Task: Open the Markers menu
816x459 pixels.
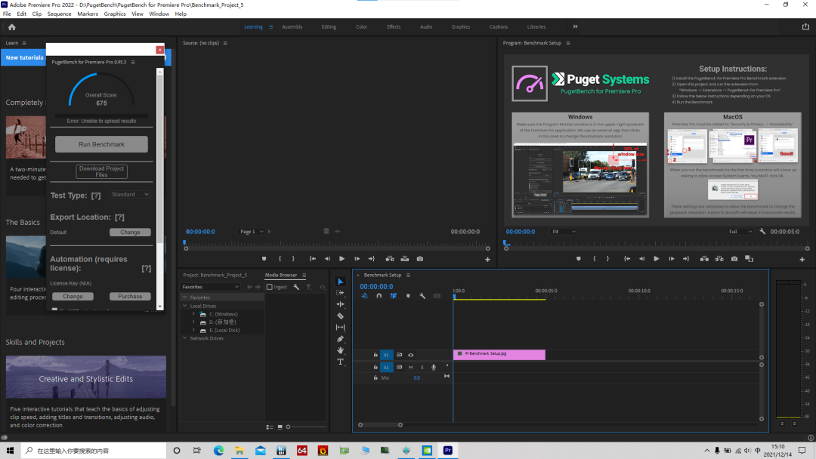Action: point(88,14)
